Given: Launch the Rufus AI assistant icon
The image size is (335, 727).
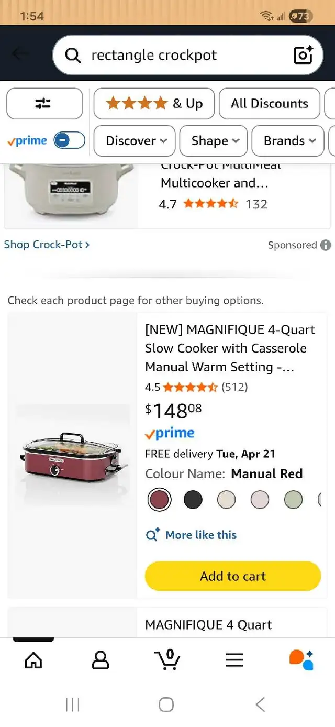Looking at the screenshot, I should pos(301,660).
